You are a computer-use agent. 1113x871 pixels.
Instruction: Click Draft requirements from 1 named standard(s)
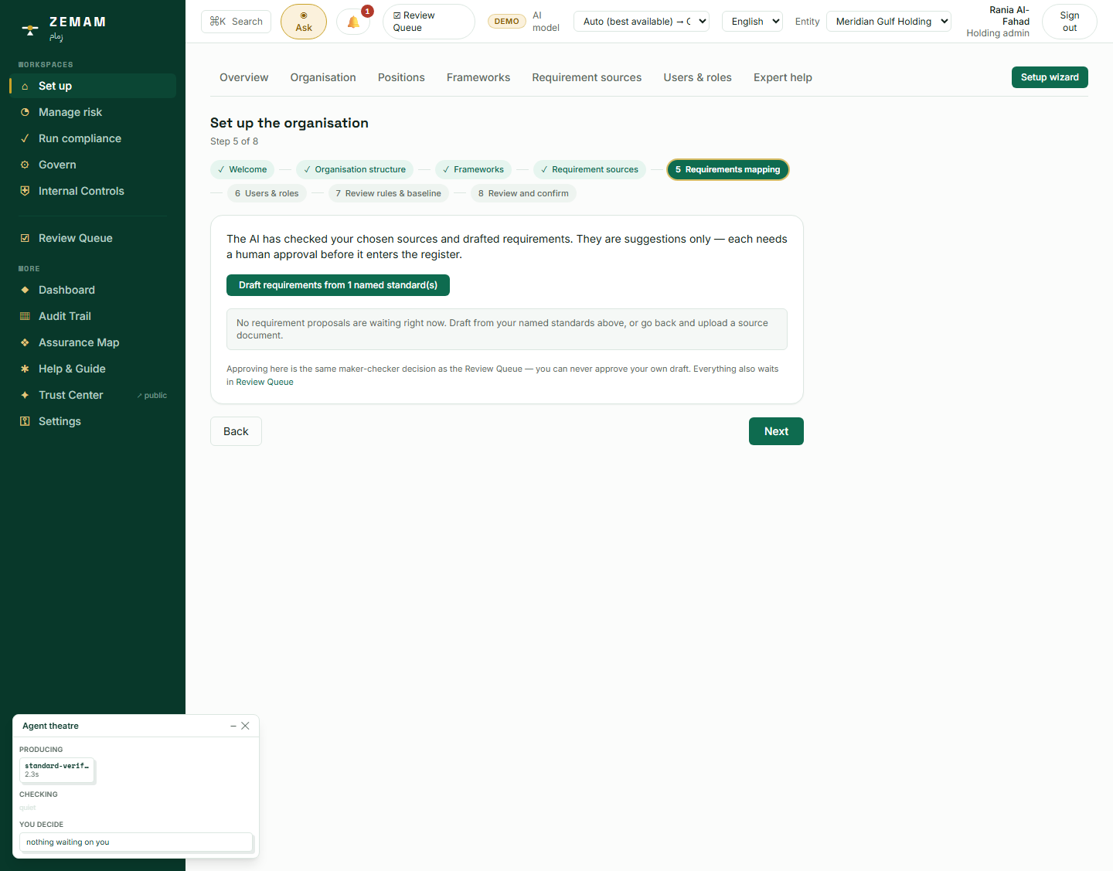pos(338,285)
